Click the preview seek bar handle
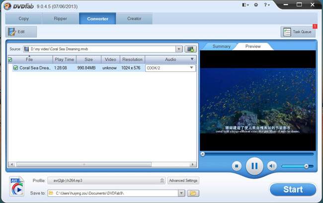323x203 pixels. (203, 154)
